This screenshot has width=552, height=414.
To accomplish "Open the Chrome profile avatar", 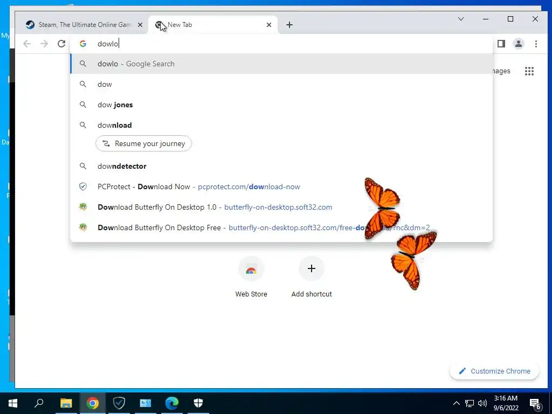I will (x=519, y=44).
